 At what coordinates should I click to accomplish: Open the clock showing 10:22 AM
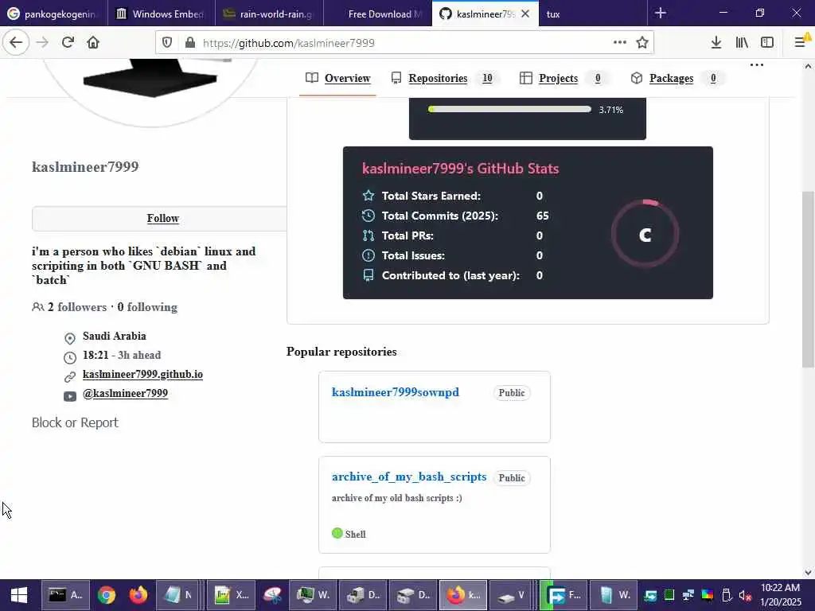(780, 595)
